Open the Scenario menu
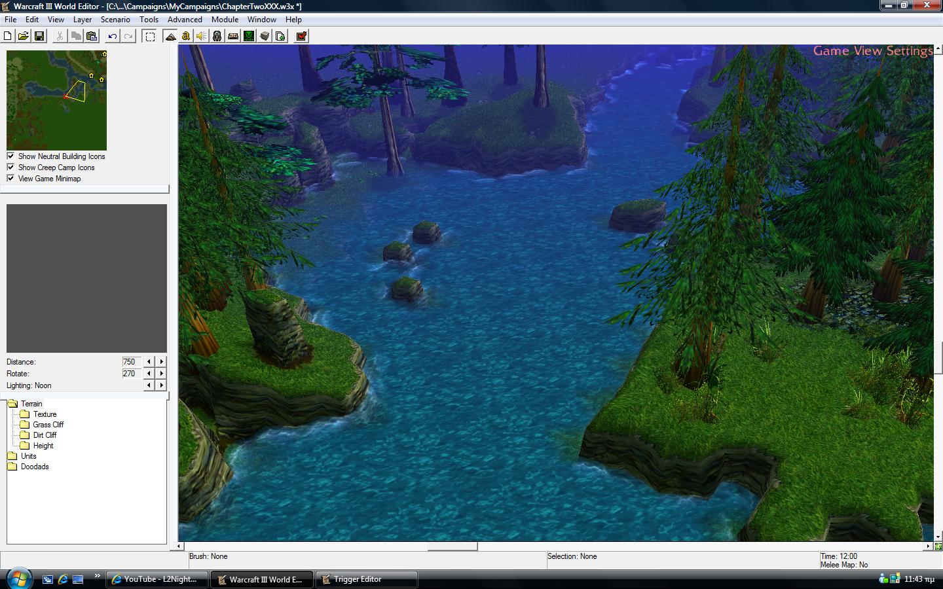 (x=115, y=19)
